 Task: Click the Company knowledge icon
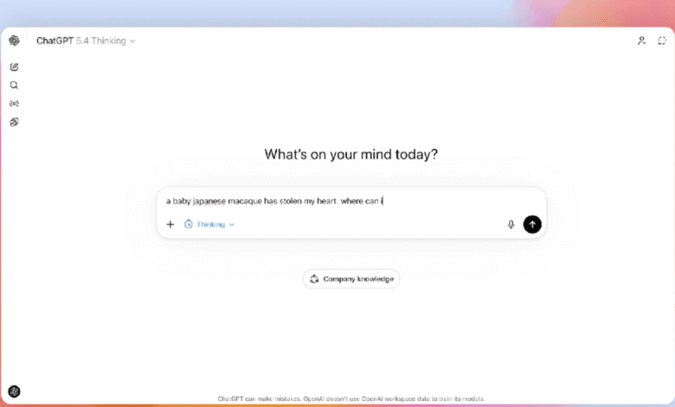click(313, 279)
